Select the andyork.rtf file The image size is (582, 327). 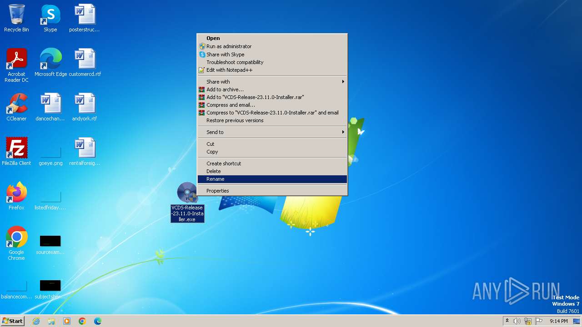coord(85,107)
